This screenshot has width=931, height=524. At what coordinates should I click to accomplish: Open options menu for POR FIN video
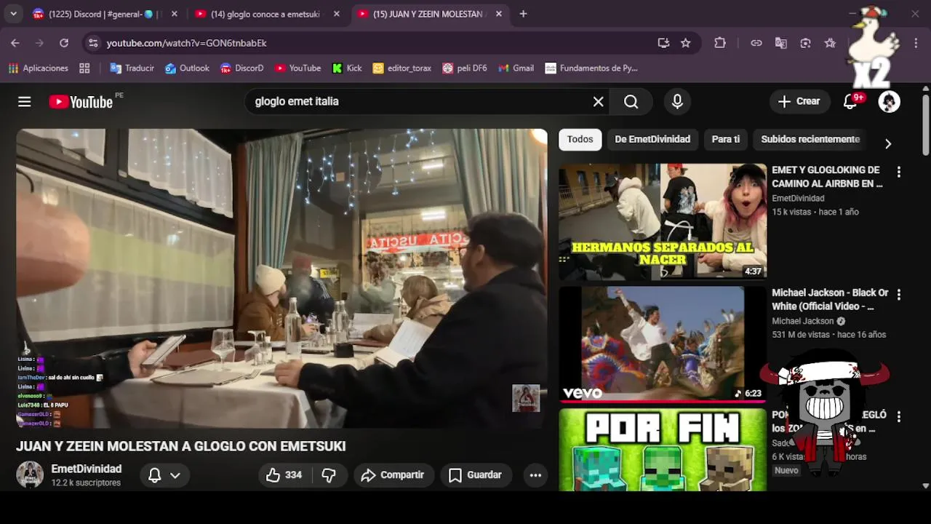coord(899,417)
